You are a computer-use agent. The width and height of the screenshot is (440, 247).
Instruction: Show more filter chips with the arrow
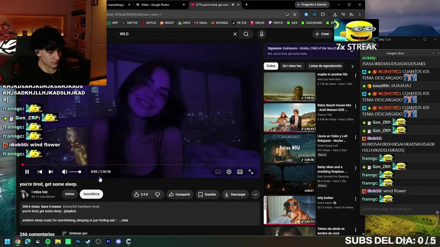pos(352,66)
